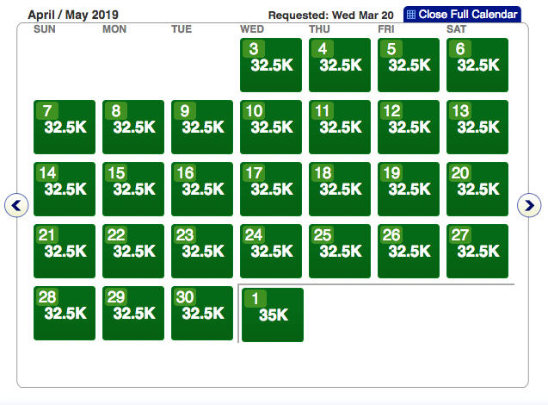The width and height of the screenshot is (548, 405).
Task: Close the full calendar view
Action: pos(462,15)
